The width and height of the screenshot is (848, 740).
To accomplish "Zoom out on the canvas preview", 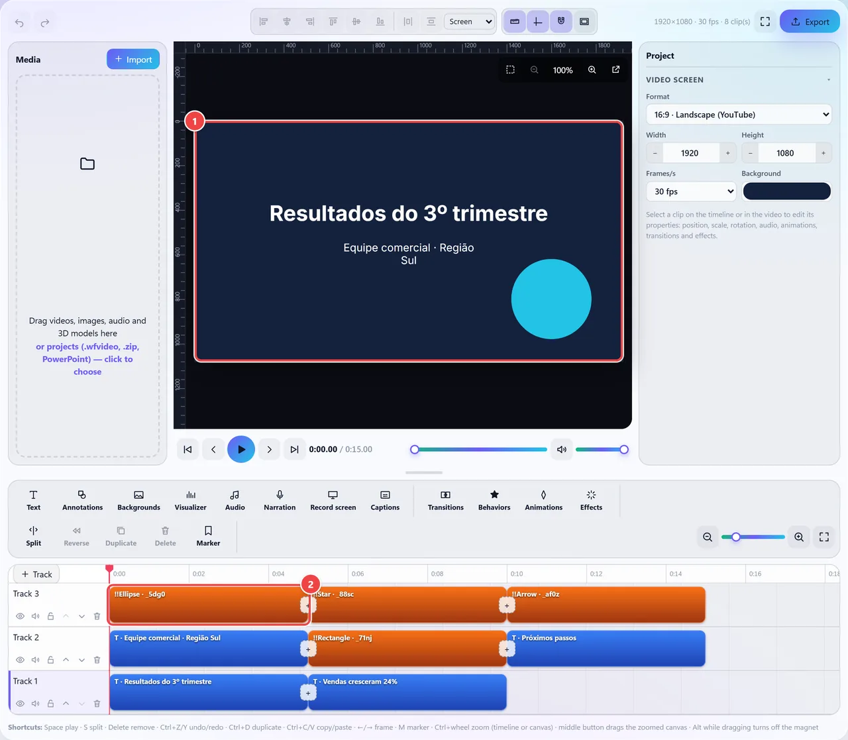I will pos(534,70).
